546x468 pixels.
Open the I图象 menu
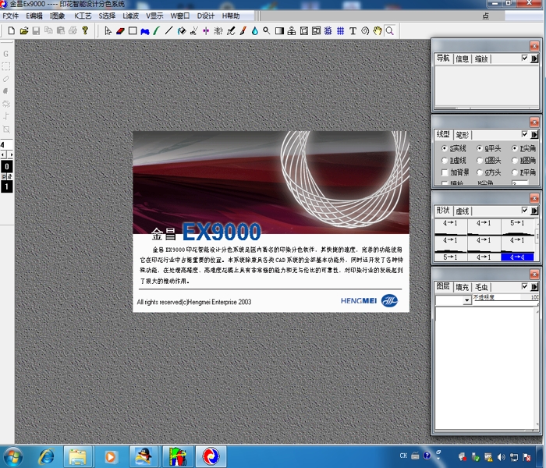click(x=58, y=16)
